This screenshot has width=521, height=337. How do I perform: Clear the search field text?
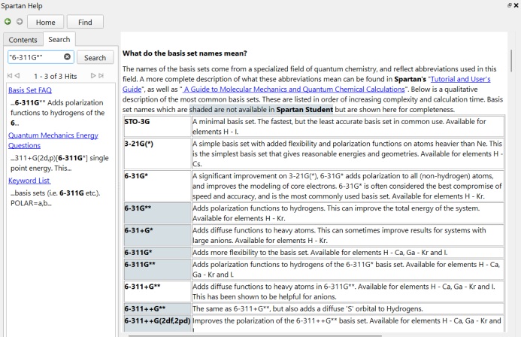pos(67,57)
